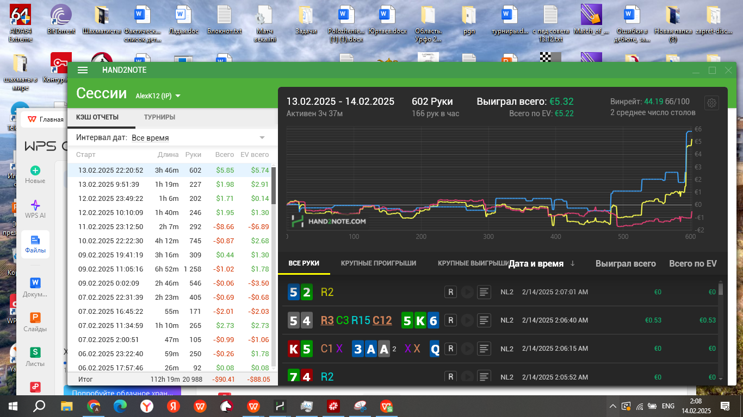Open hand history text for 5 2 hand
The width and height of the screenshot is (743, 417).
click(x=484, y=292)
